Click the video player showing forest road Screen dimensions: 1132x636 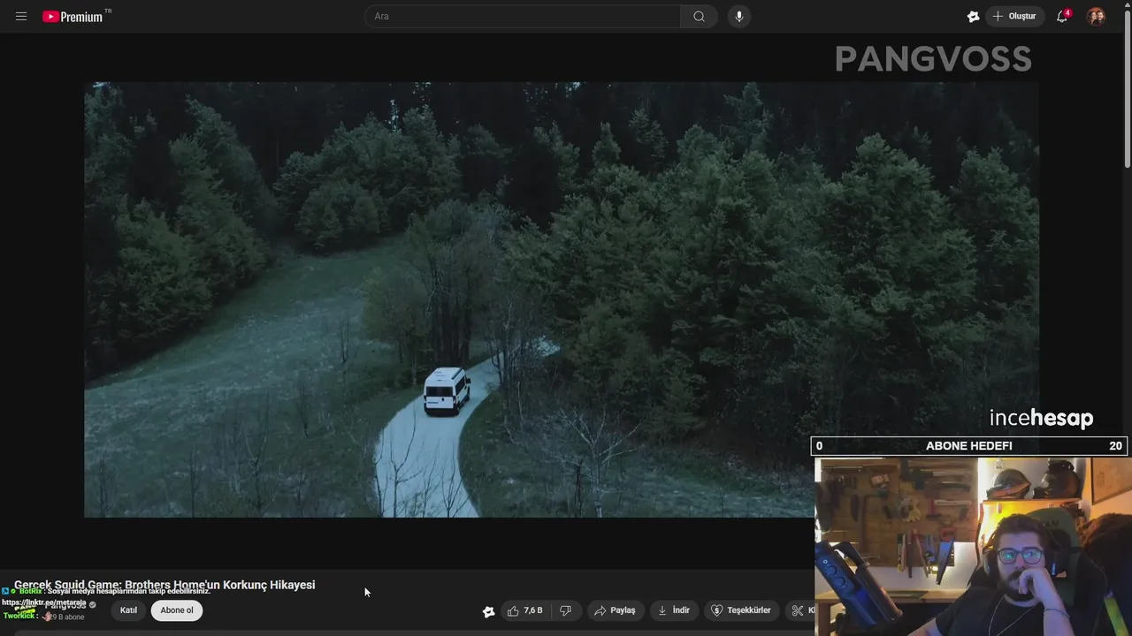[x=562, y=299]
